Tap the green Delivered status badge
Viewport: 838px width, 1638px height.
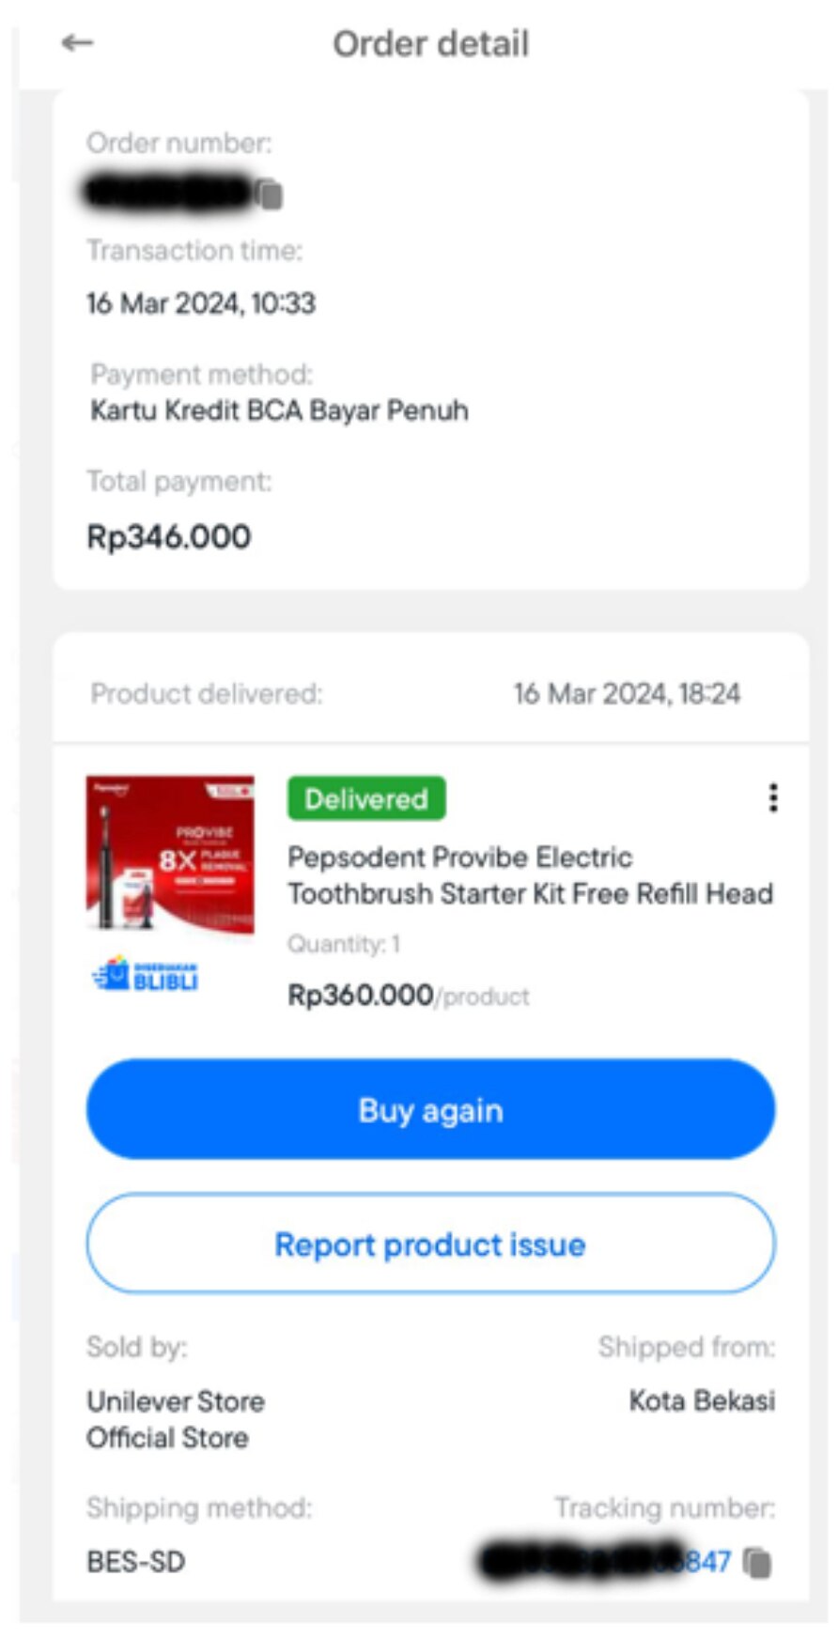366,798
